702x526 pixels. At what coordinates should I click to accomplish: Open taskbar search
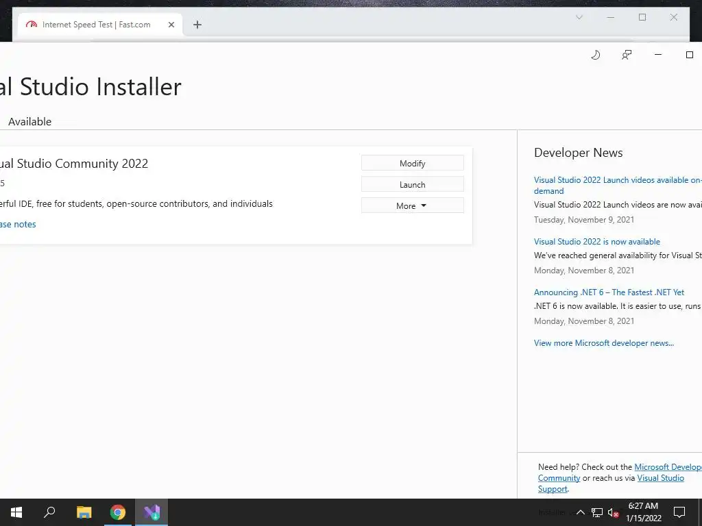pyautogui.click(x=49, y=512)
